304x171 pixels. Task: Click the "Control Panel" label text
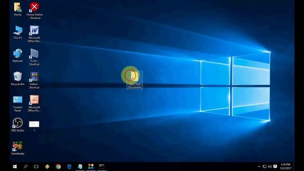[18, 109]
